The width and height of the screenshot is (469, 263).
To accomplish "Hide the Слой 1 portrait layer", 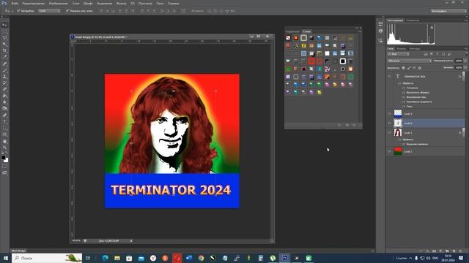I will pyautogui.click(x=389, y=132).
